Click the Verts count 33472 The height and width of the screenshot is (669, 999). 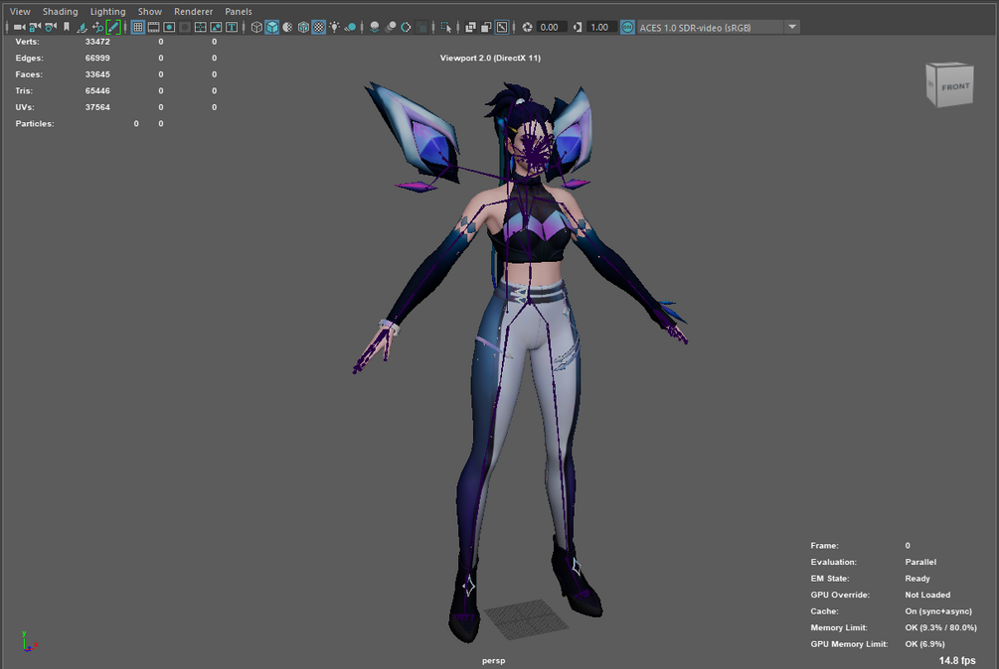tap(97, 42)
